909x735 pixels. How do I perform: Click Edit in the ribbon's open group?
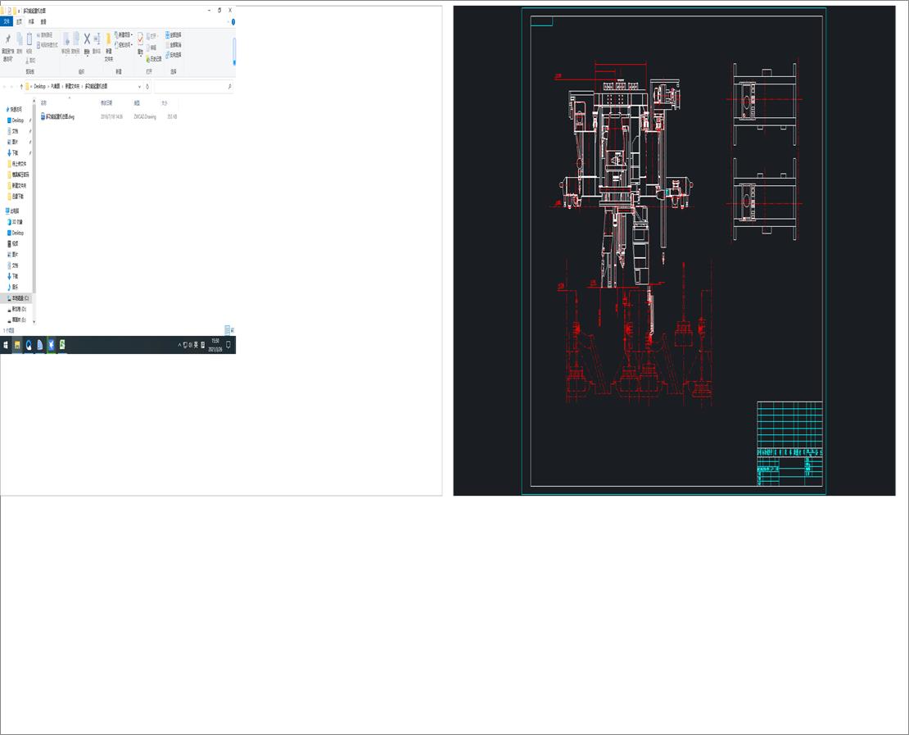[x=151, y=48]
